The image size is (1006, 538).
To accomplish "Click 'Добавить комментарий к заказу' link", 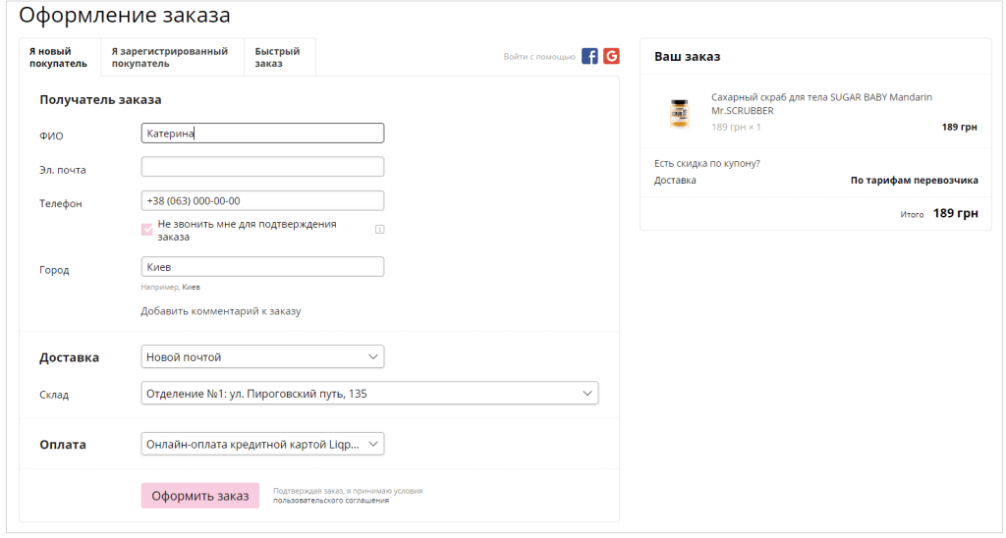I will coord(220,311).
